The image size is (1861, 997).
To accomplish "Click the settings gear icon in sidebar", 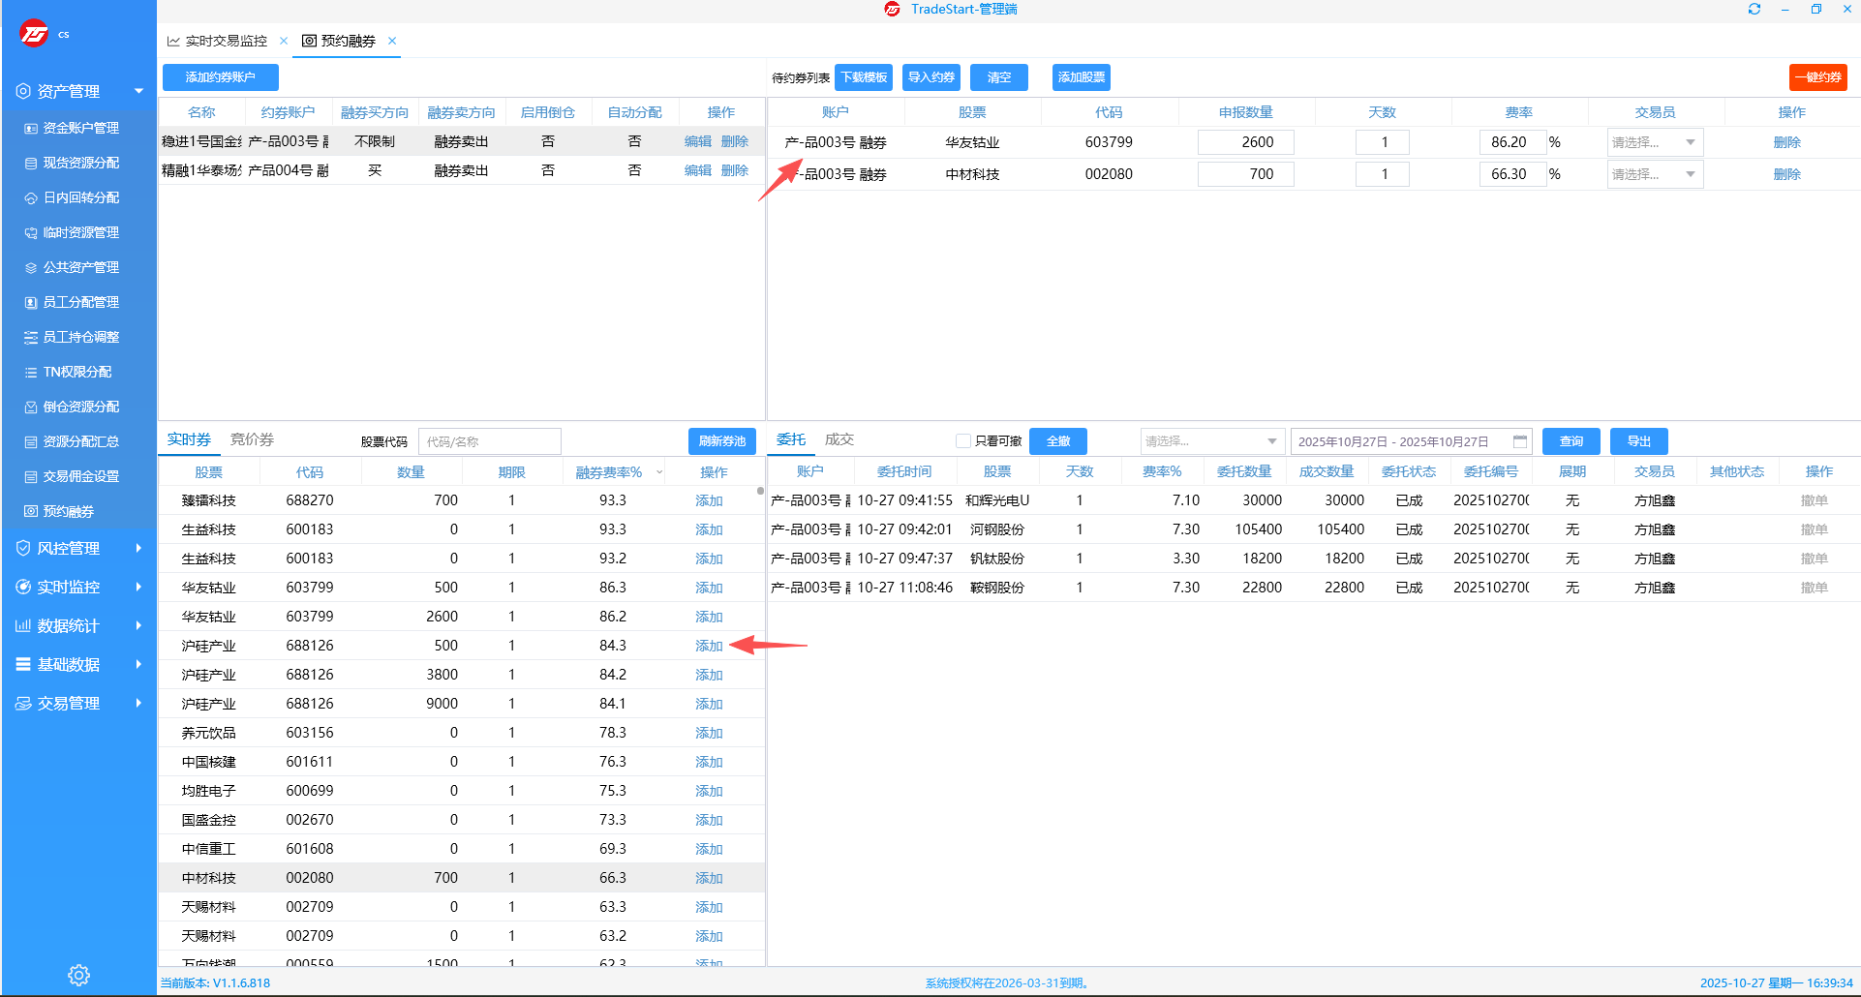I will click(78, 975).
